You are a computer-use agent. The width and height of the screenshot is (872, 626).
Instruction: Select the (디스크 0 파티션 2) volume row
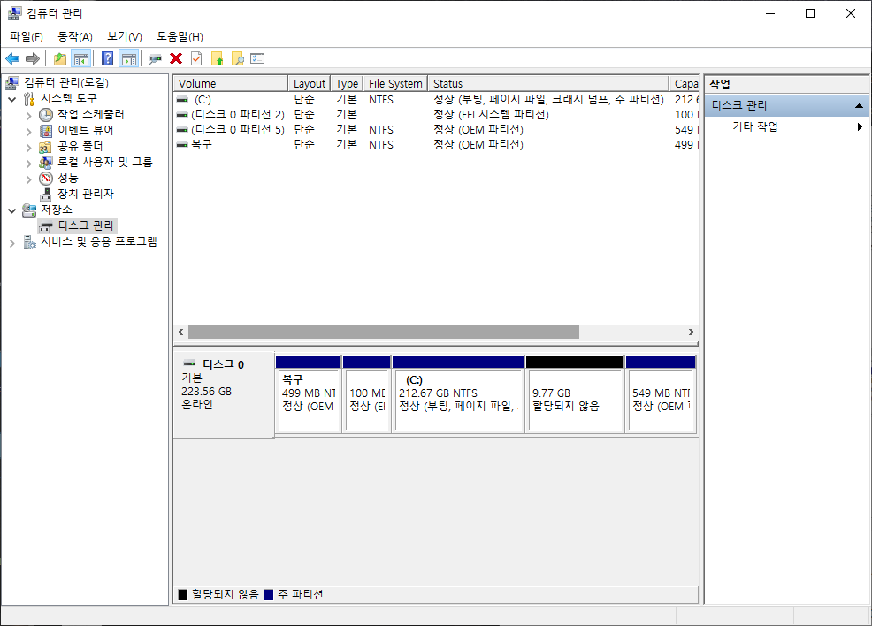pyautogui.click(x=437, y=115)
